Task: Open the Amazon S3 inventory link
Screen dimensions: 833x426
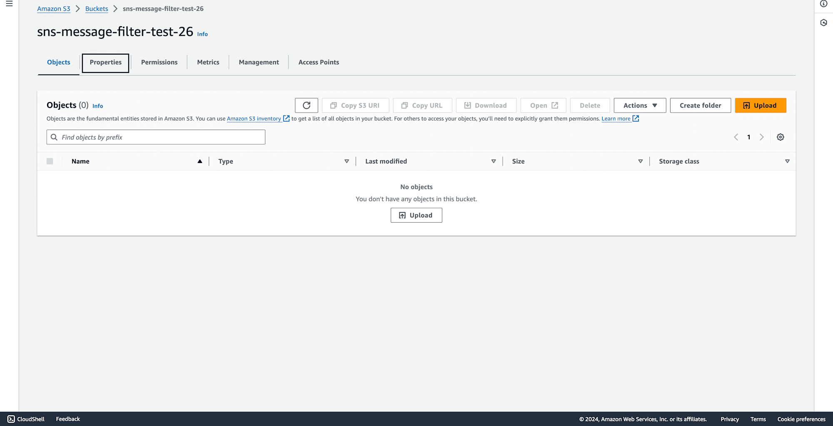Action: tap(254, 119)
